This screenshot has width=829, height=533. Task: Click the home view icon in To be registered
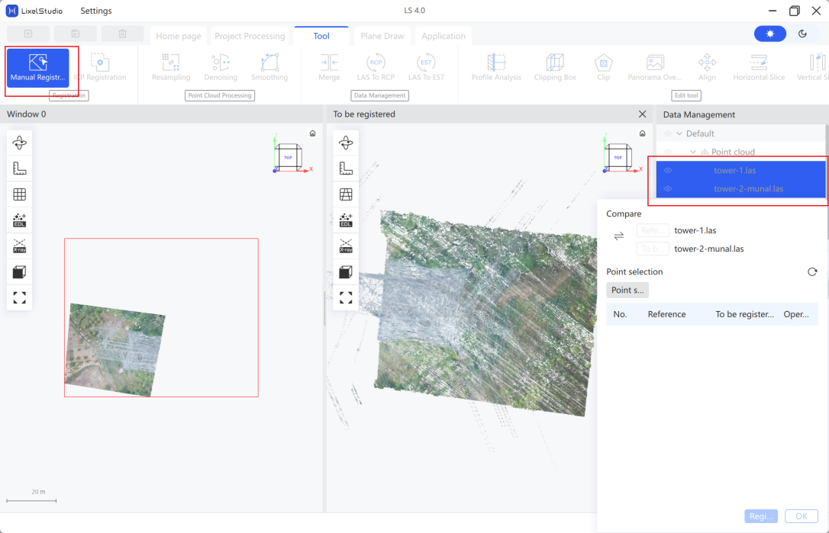[642, 133]
